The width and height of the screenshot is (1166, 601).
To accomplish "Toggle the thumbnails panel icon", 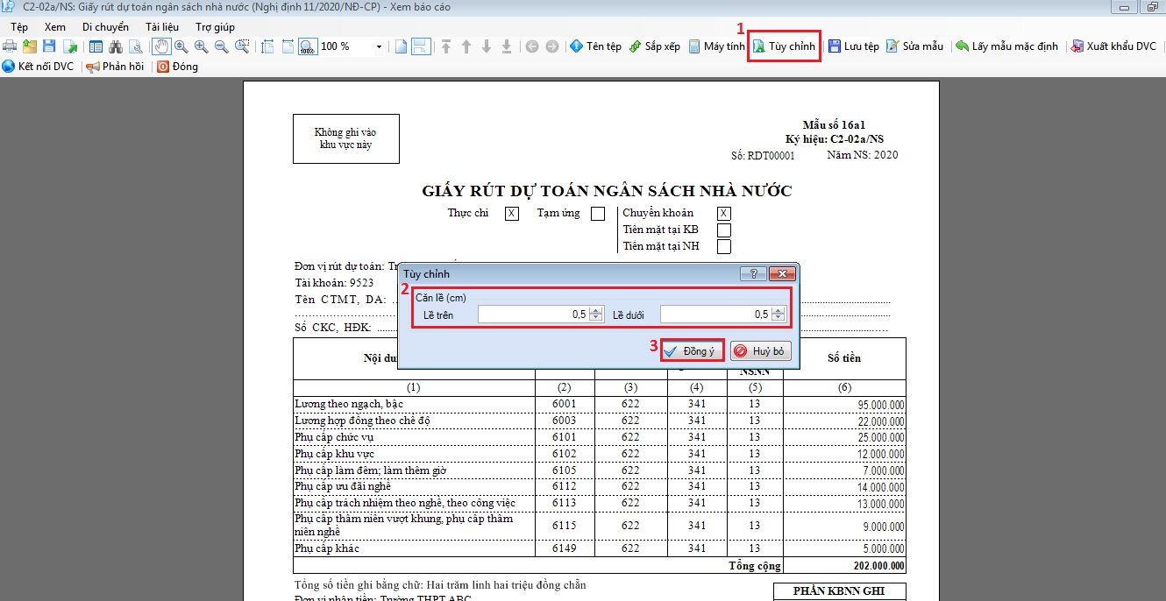I will click(x=96, y=46).
